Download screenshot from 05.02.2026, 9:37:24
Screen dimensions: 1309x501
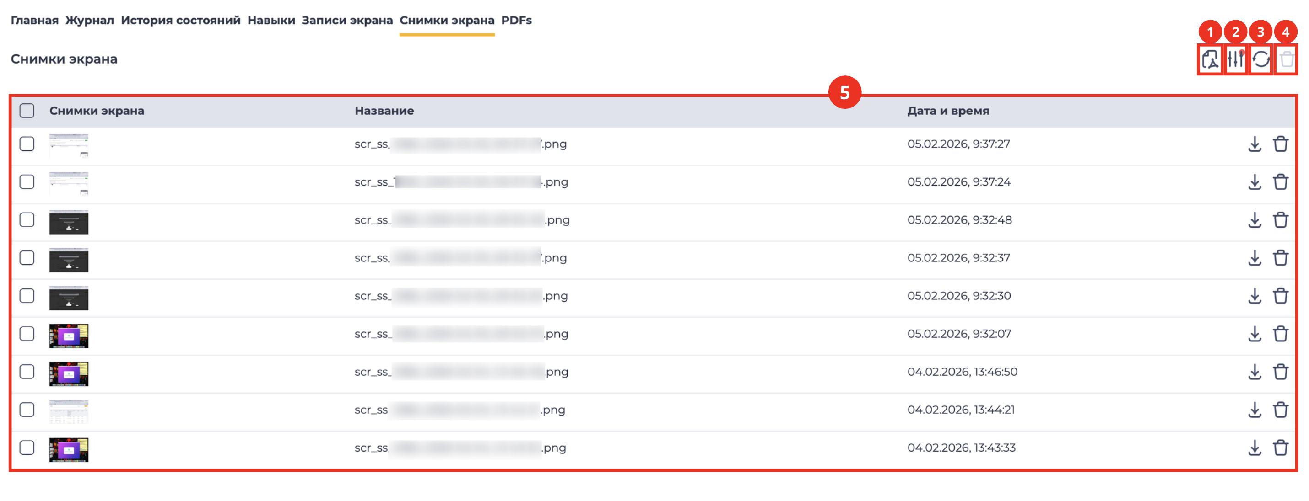tap(1255, 182)
